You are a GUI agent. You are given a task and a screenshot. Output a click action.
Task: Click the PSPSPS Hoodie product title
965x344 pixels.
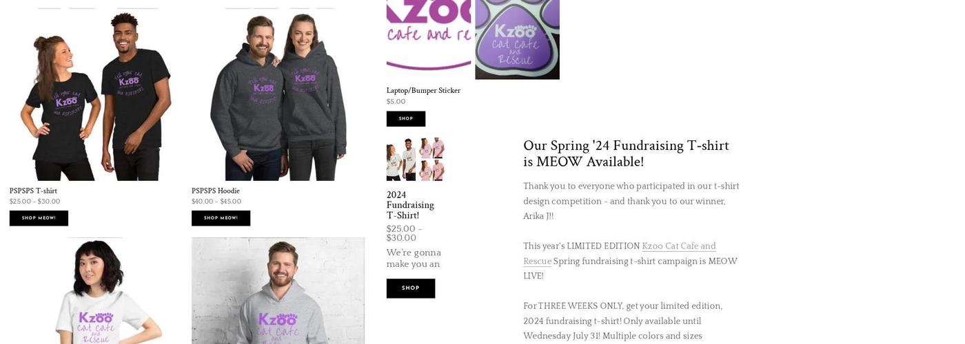click(x=216, y=191)
